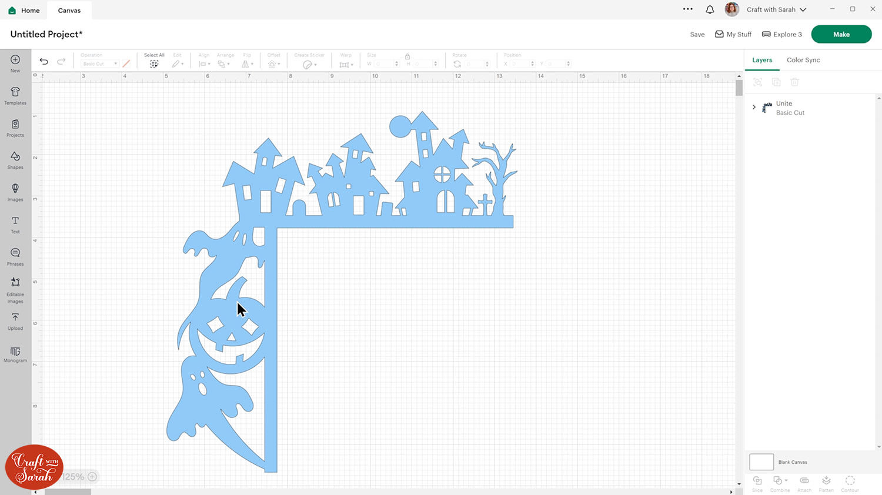Select the Layers tab

click(x=762, y=60)
